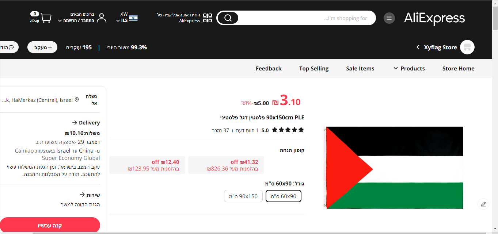Click the user account profile icon

[101, 18]
